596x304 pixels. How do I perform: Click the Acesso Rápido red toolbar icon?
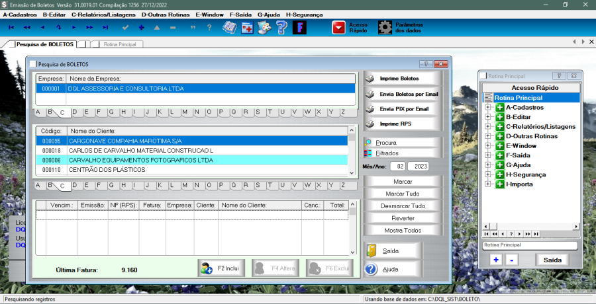point(339,28)
